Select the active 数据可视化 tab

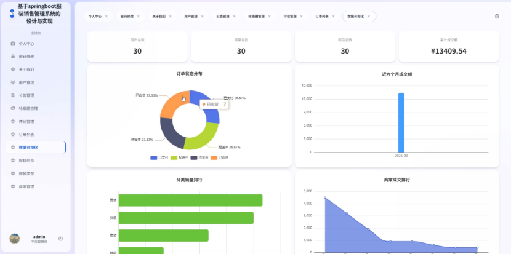click(x=355, y=16)
